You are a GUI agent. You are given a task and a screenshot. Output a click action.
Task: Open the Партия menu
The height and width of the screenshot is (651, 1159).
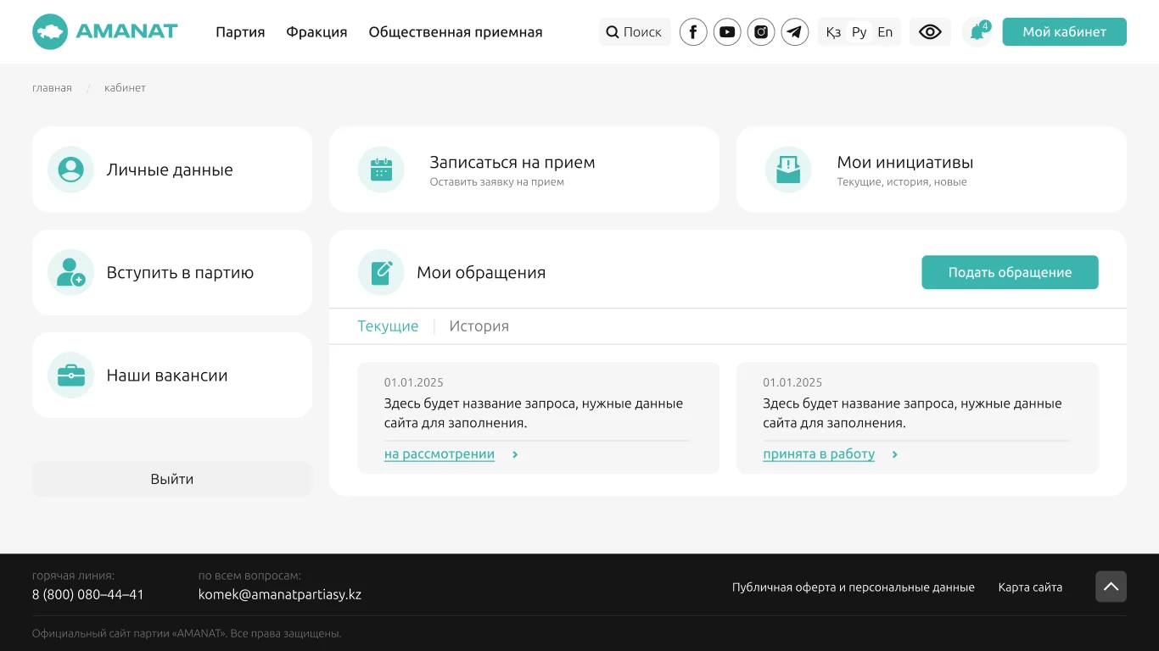(240, 32)
